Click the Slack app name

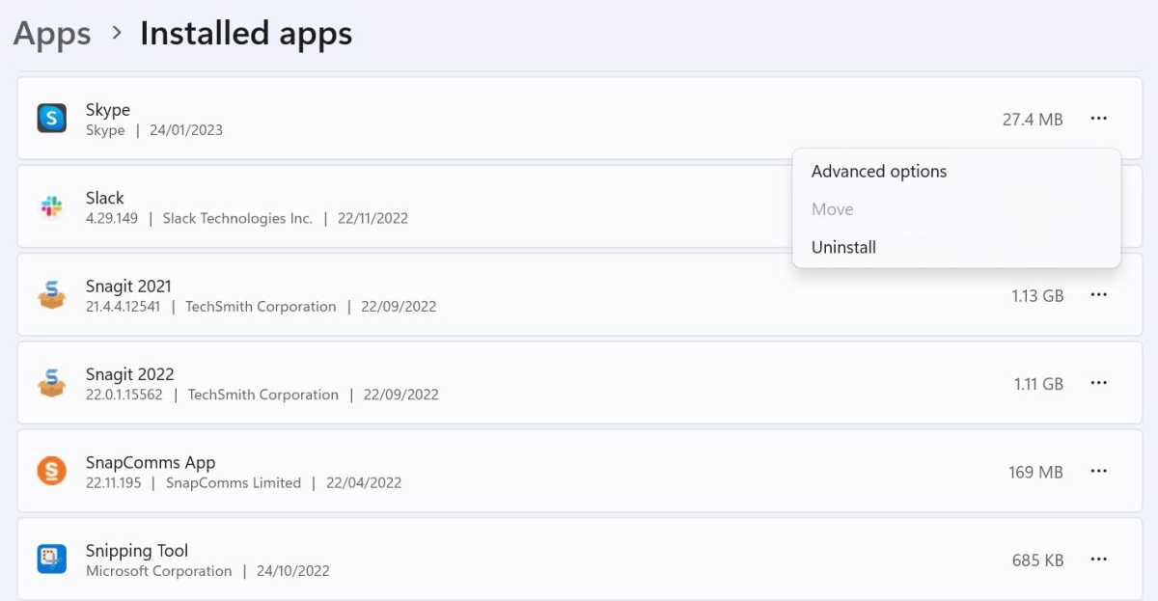(x=105, y=198)
